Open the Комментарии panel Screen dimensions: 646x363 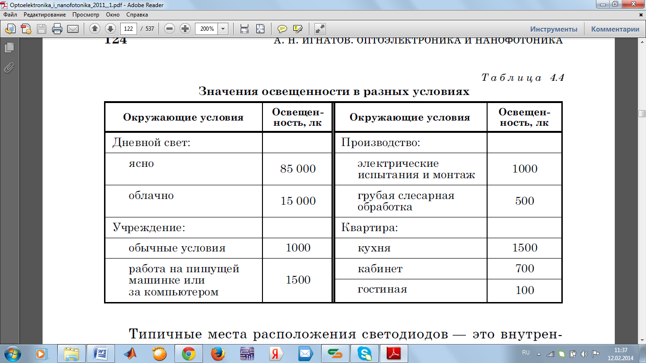click(x=615, y=29)
